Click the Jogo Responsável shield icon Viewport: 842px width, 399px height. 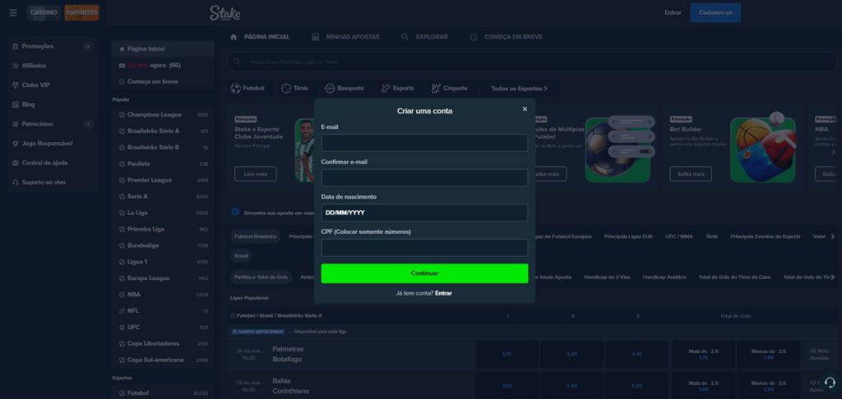tap(16, 144)
